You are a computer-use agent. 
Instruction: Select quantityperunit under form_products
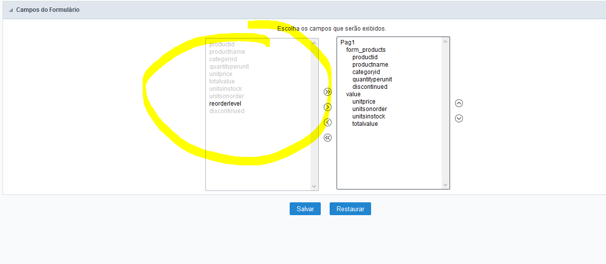[x=372, y=79]
